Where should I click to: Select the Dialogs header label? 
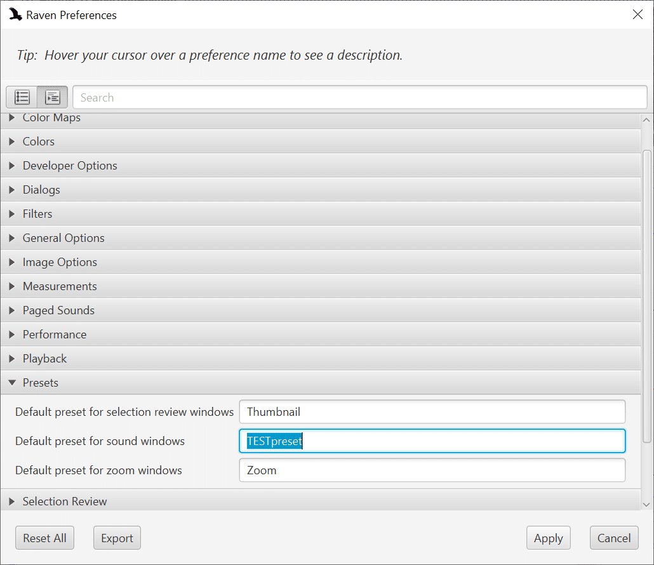click(x=41, y=190)
